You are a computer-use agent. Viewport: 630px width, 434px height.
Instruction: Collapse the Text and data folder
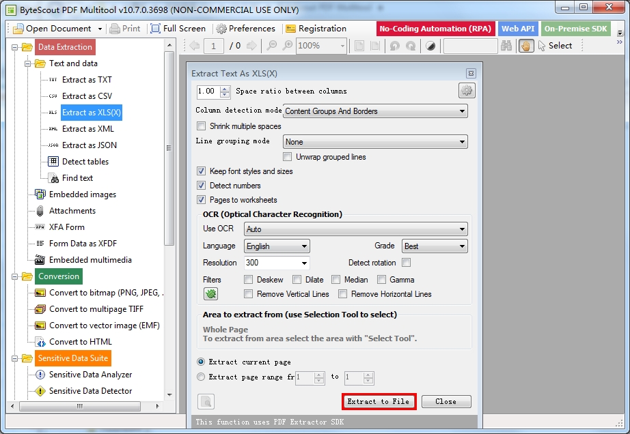[28, 63]
